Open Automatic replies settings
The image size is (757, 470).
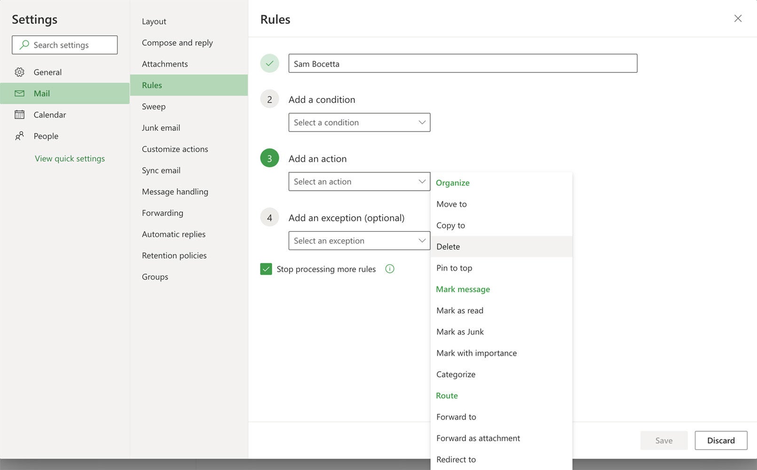pyautogui.click(x=189, y=234)
